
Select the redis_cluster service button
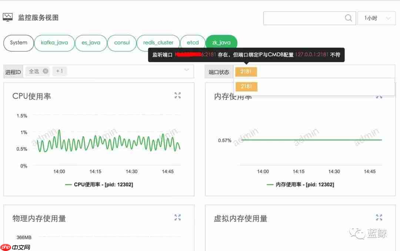[158, 42]
